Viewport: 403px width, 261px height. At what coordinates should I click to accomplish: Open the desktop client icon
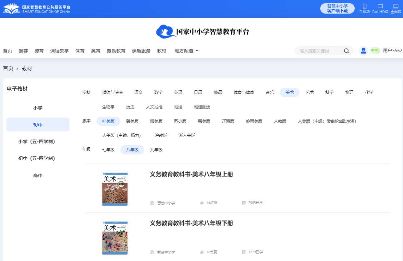[396, 6]
